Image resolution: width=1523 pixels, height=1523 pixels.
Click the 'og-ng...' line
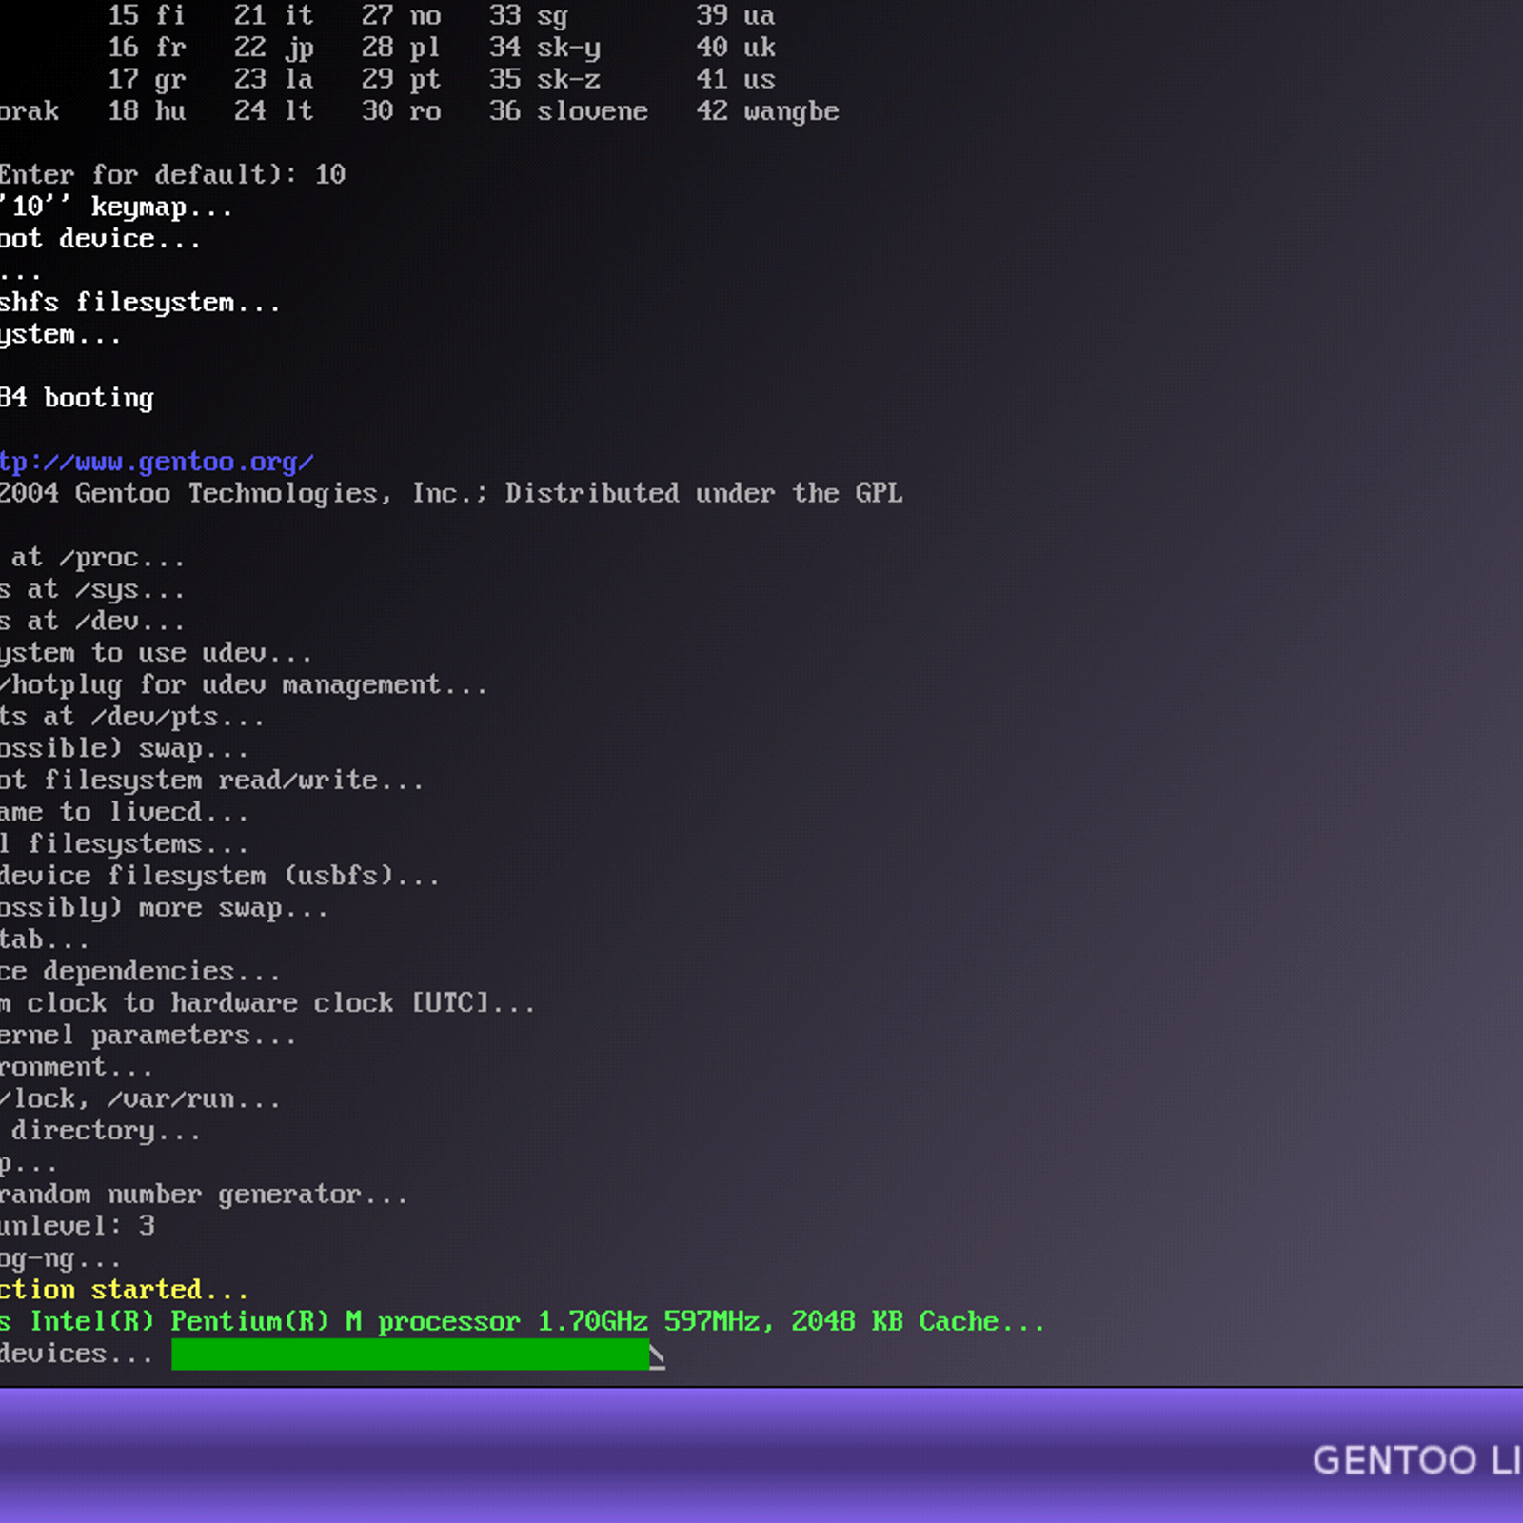61,1259
